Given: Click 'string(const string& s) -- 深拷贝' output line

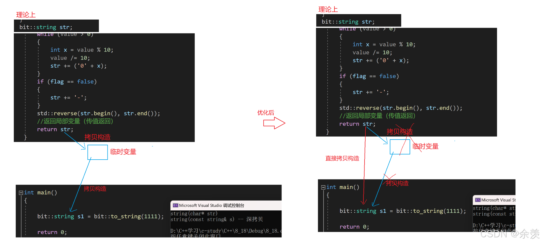Looking at the screenshot, I should tap(217, 219).
